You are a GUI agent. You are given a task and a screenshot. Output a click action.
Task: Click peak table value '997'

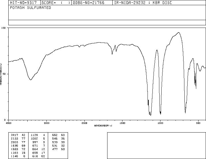(x=35, y=142)
